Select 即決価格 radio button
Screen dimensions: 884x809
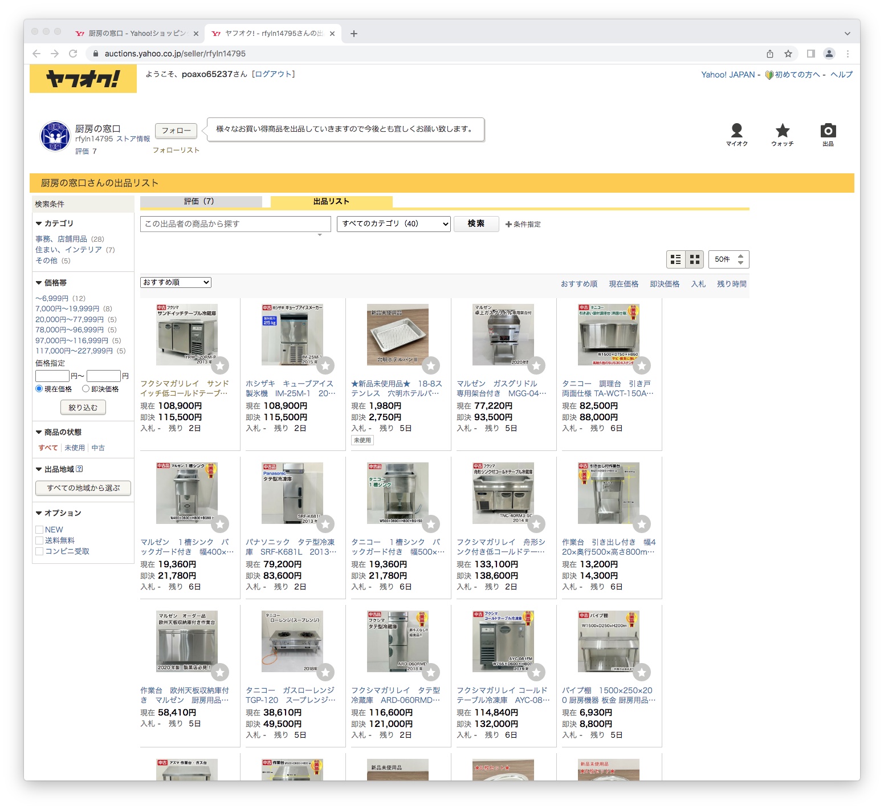point(85,389)
